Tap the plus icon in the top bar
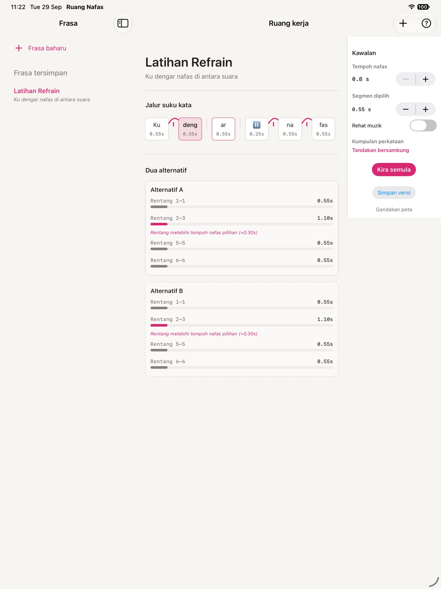This screenshot has width=441, height=589. 403,23
